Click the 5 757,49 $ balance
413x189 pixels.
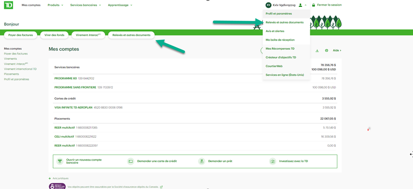330,127
